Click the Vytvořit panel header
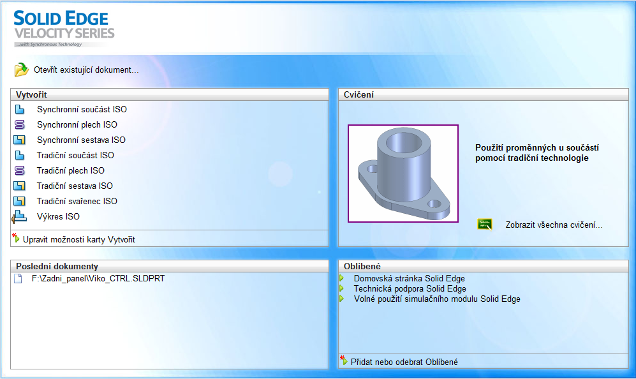The image size is (636, 379). 170,94
